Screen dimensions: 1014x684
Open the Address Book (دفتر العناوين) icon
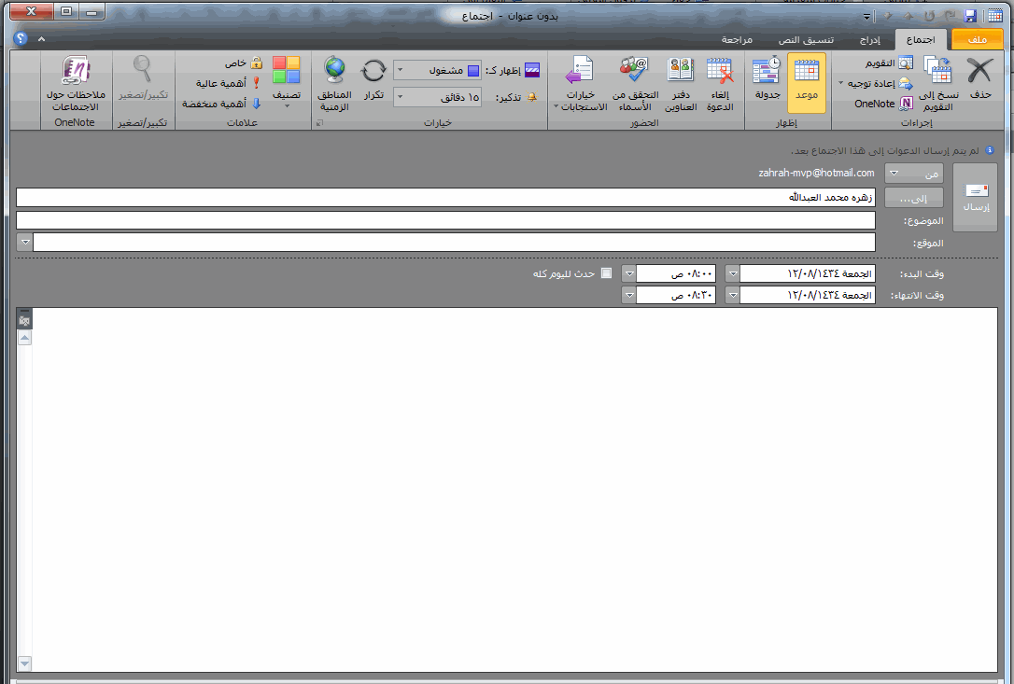click(681, 70)
